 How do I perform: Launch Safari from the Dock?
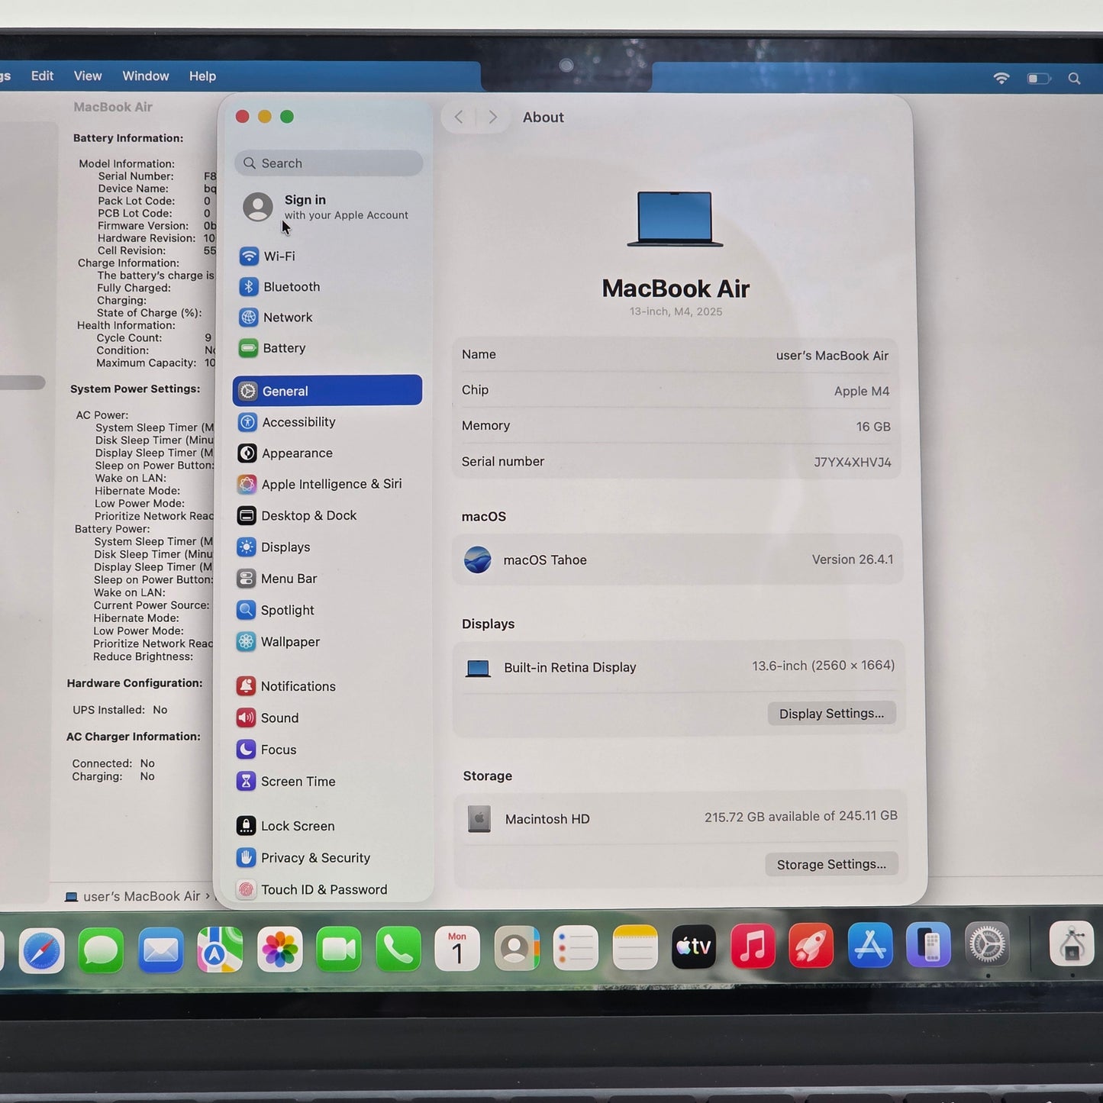pyautogui.click(x=41, y=950)
